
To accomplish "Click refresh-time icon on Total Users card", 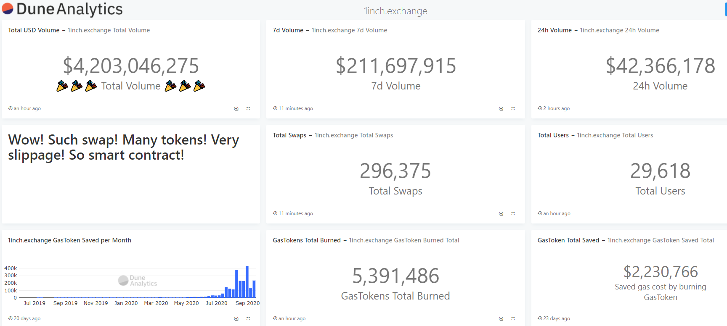I will [x=540, y=213].
